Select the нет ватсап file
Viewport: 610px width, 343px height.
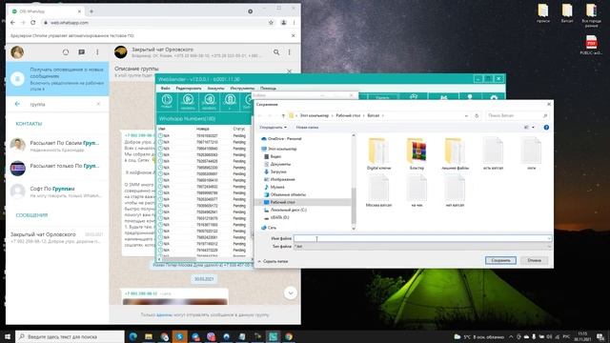(x=455, y=191)
